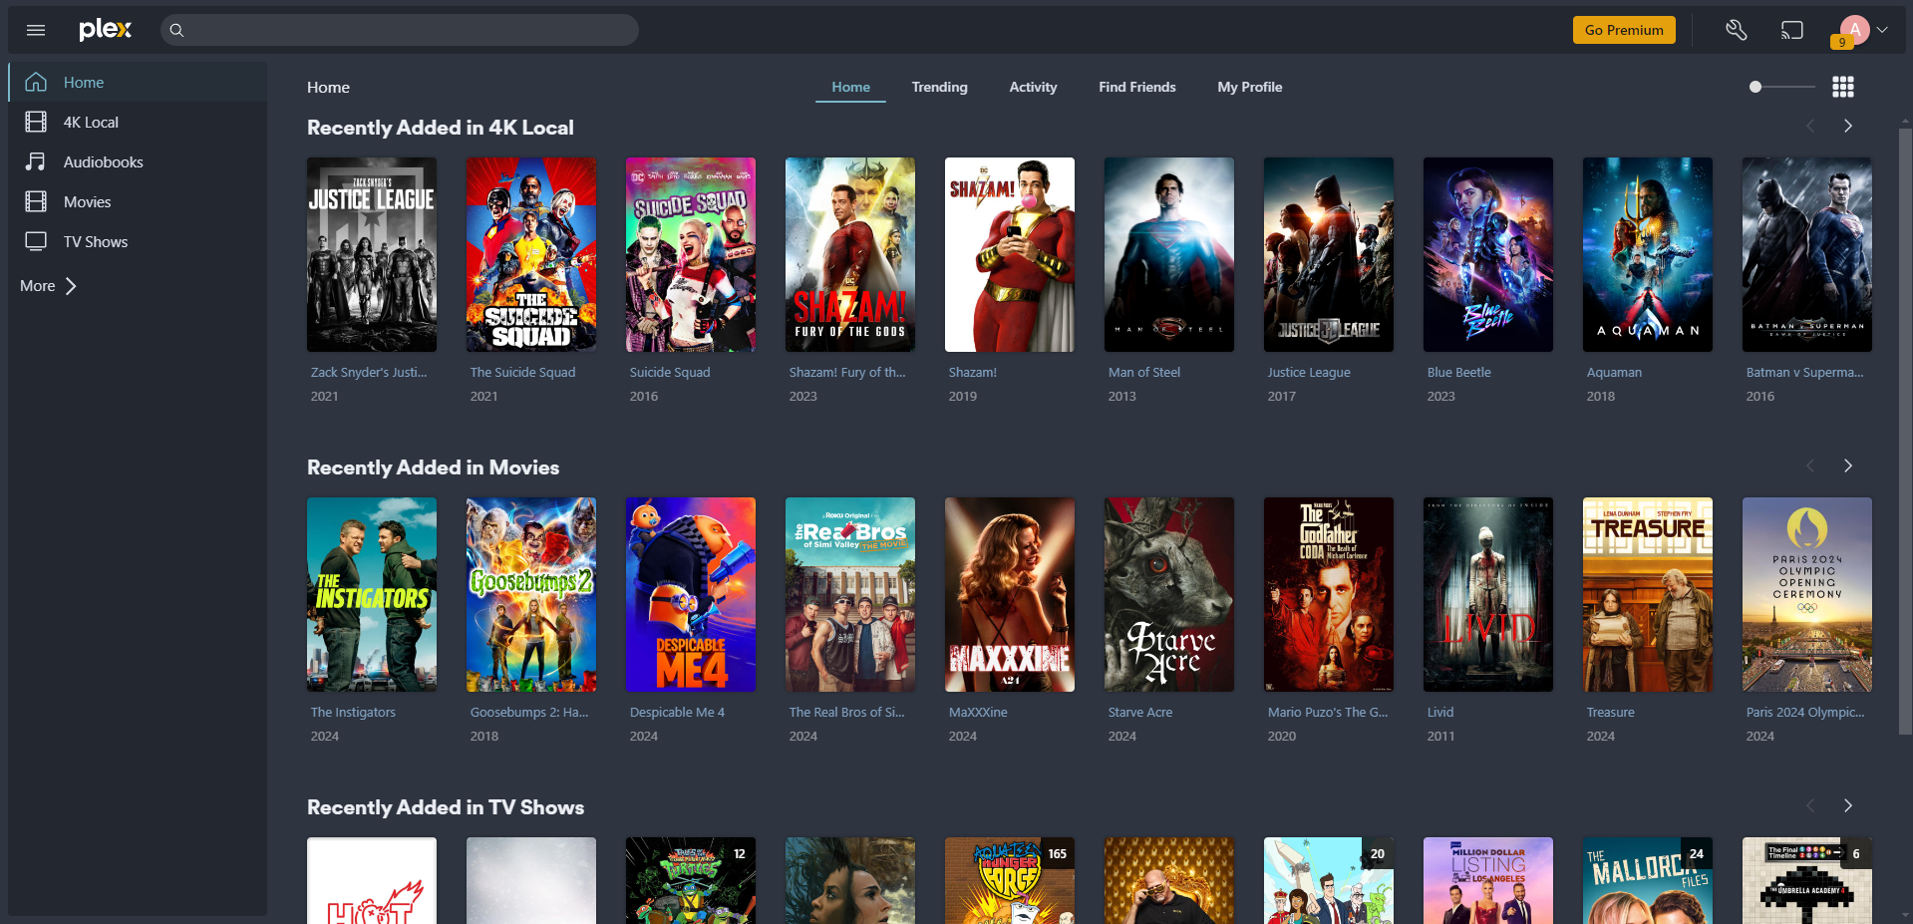The height and width of the screenshot is (924, 1913).
Task: Go back in Recently Added in TV Shows row
Action: click(1810, 806)
